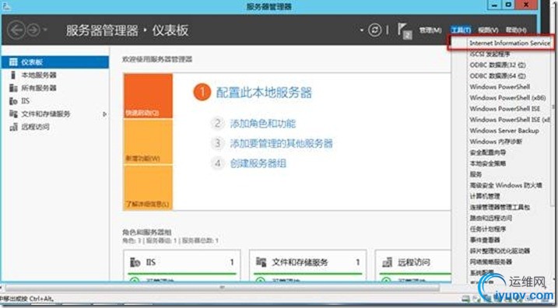This screenshot has height=308, width=558.
Task: Open the 快速启动(Q) tile
Action: point(148,96)
